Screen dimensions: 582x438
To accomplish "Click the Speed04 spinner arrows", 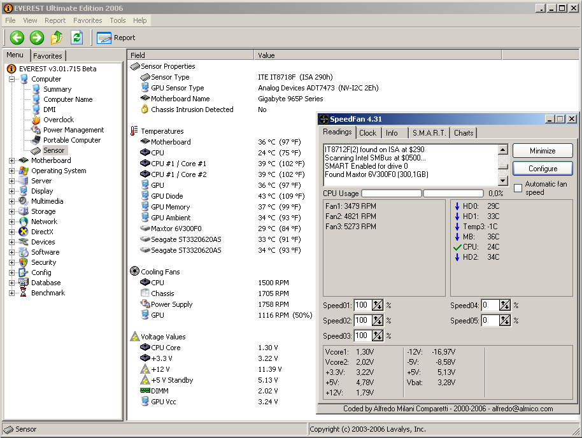I will [505, 305].
